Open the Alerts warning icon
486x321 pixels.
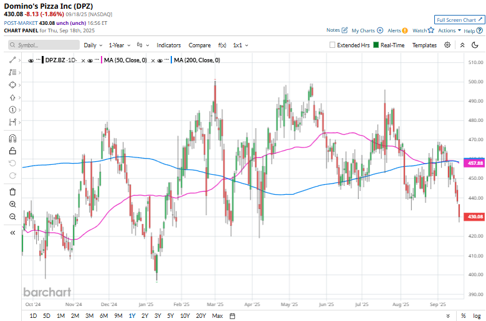405,30
